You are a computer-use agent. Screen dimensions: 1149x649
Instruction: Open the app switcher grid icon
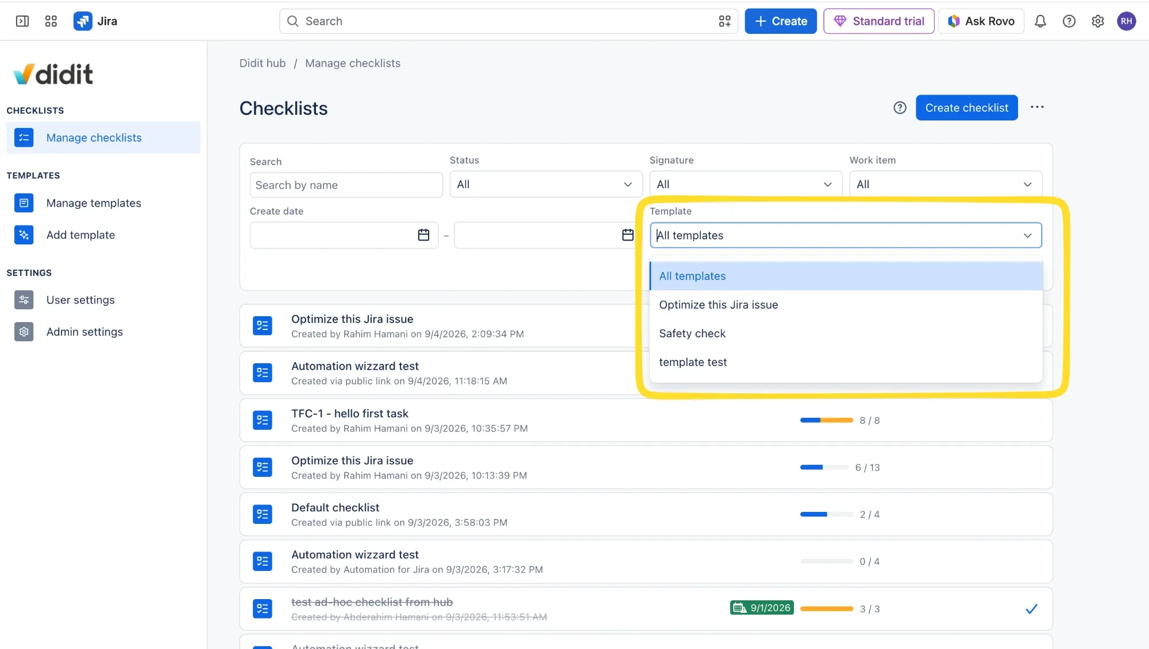[51, 21]
